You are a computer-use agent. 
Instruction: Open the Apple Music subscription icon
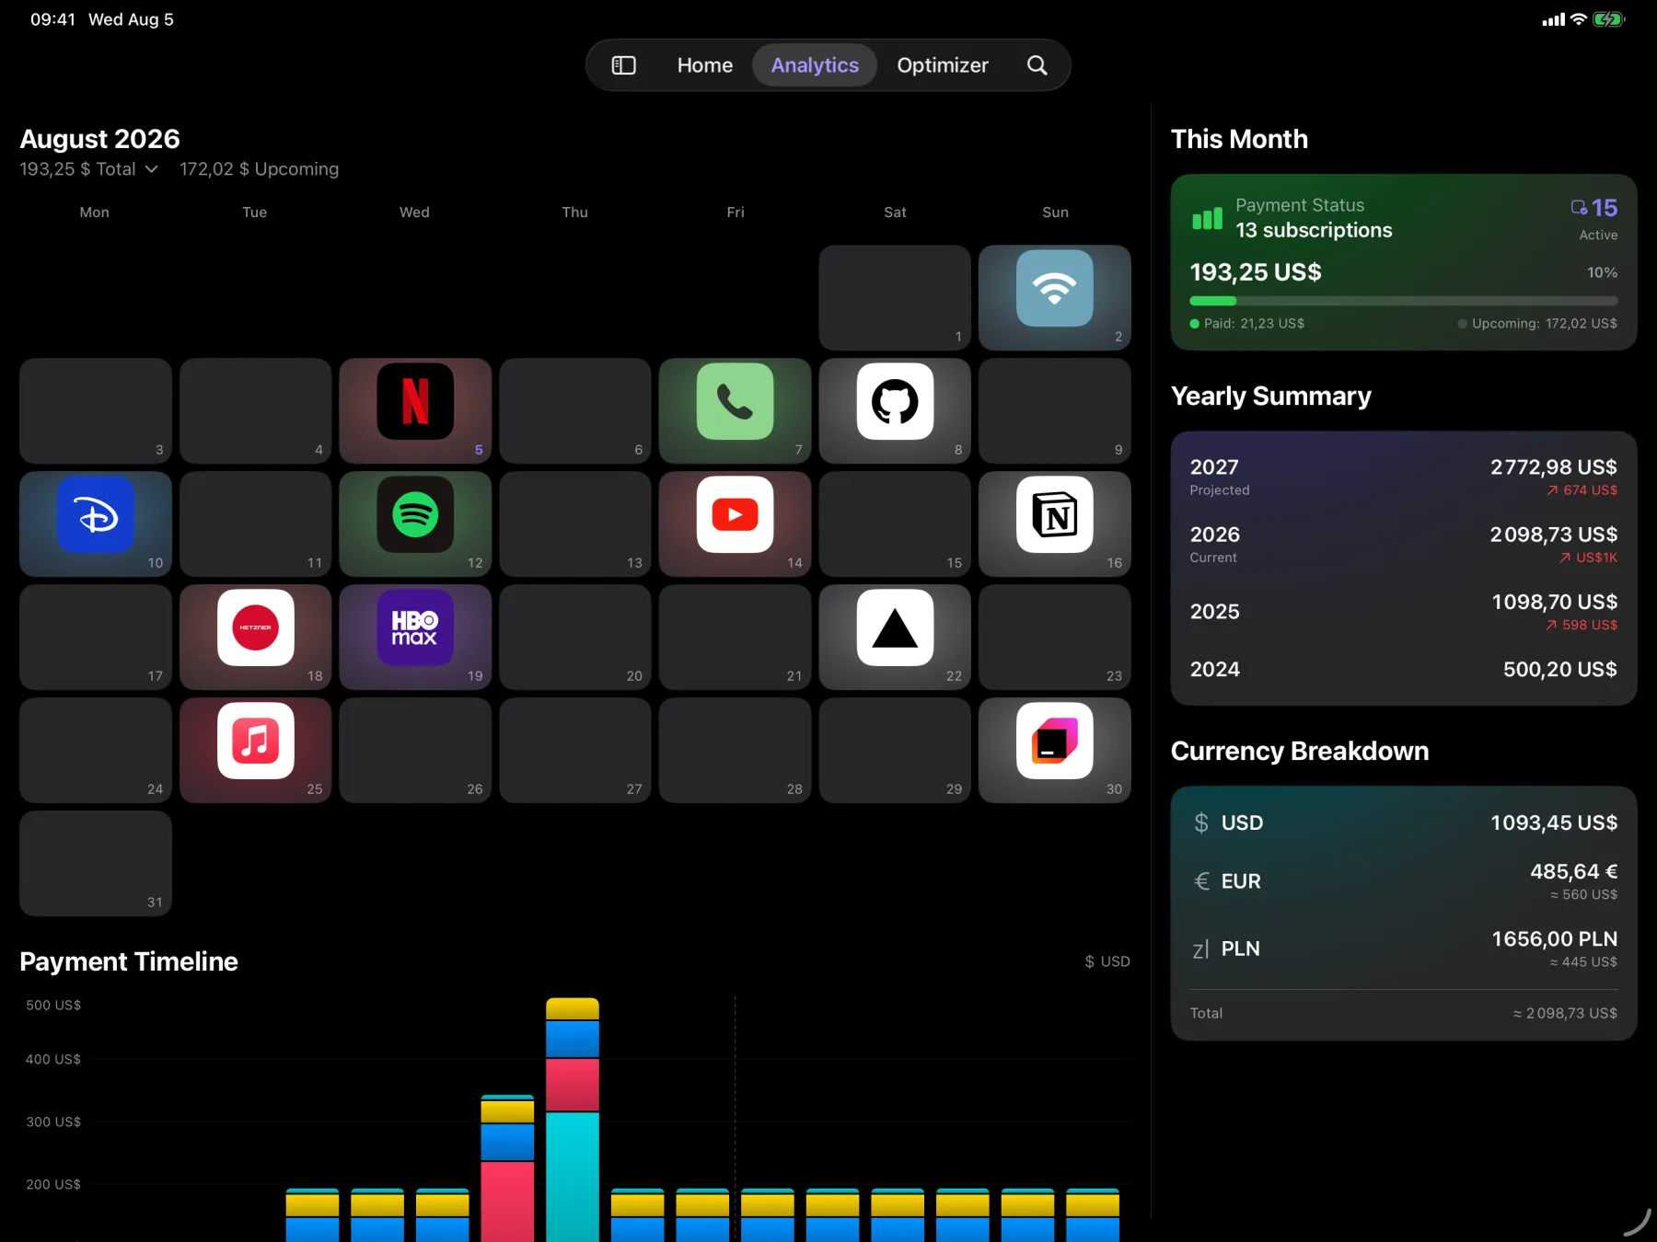pos(256,741)
